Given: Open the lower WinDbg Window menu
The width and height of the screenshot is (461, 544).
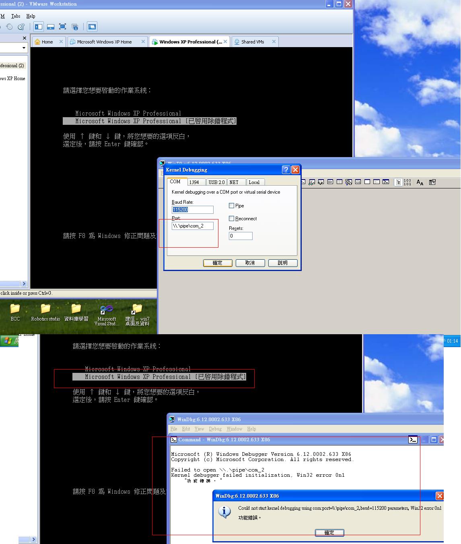Looking at the screenshot, I should [x=234, y=429].
